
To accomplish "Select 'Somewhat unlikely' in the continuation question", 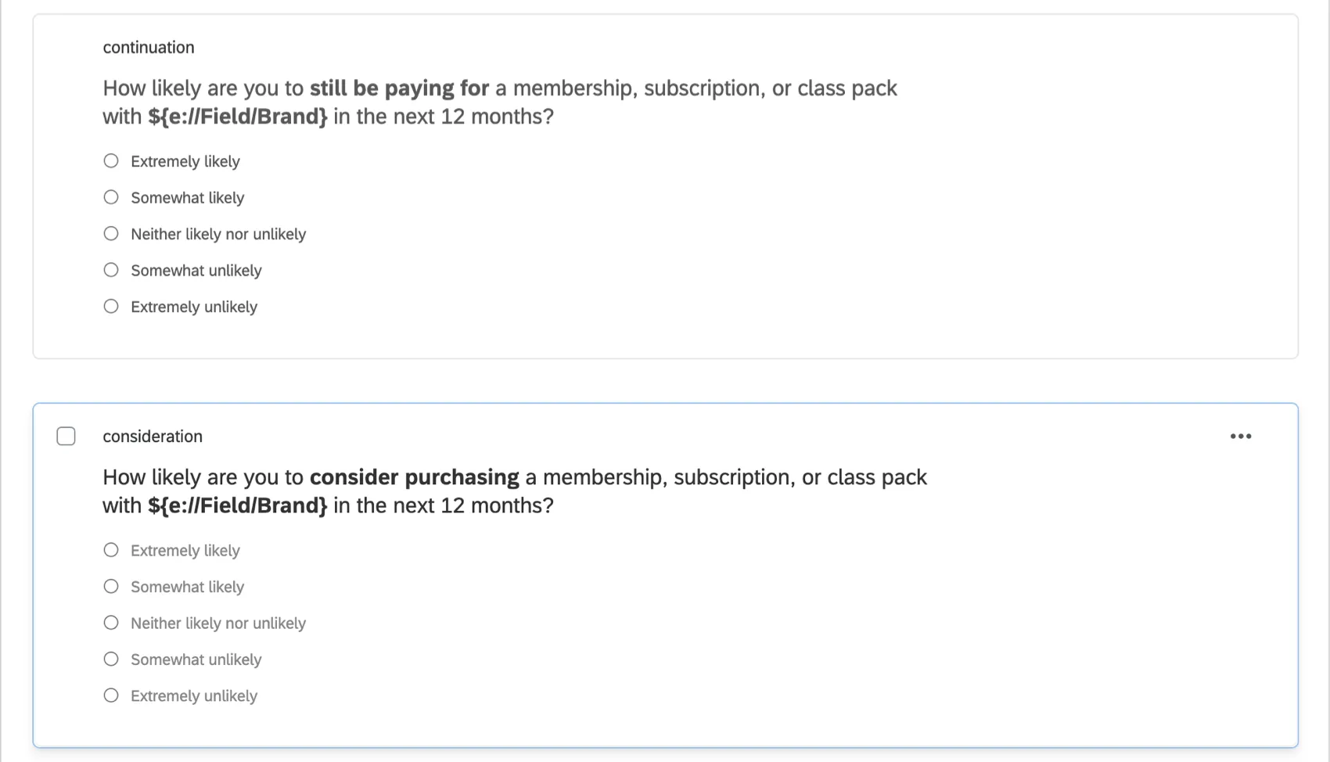I will pos(110,269).
